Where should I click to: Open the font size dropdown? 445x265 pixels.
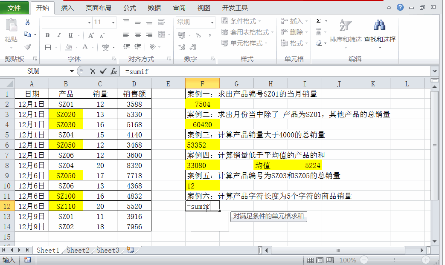tap(113, 23)
